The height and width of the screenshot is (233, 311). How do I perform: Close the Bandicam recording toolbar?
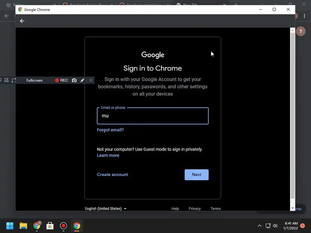point(91,80)
